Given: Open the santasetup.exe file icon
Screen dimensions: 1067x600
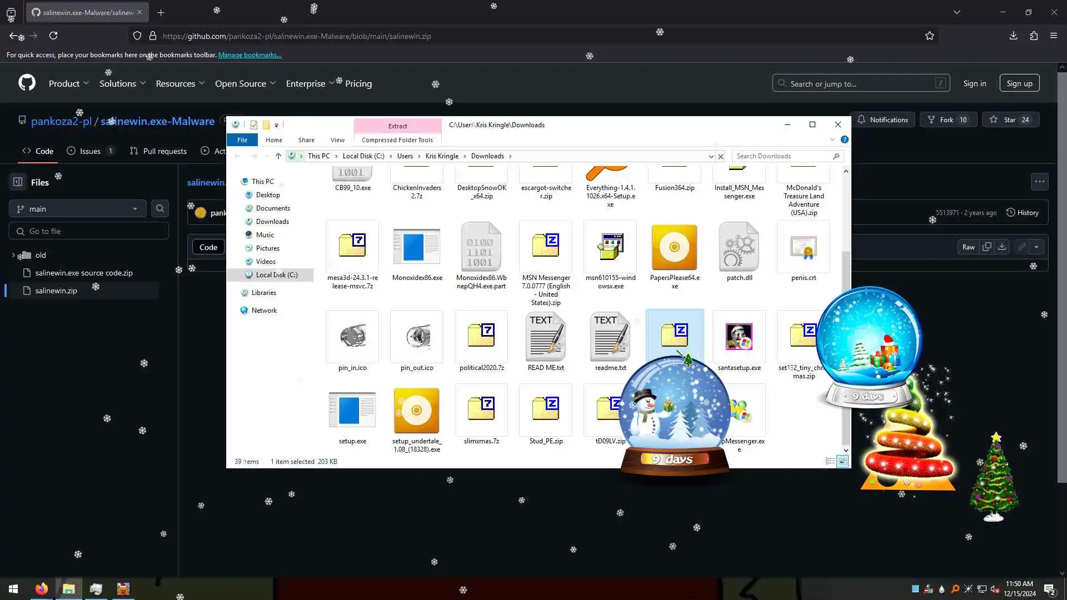Looking at the screenshot, I should tap(739, 337).
